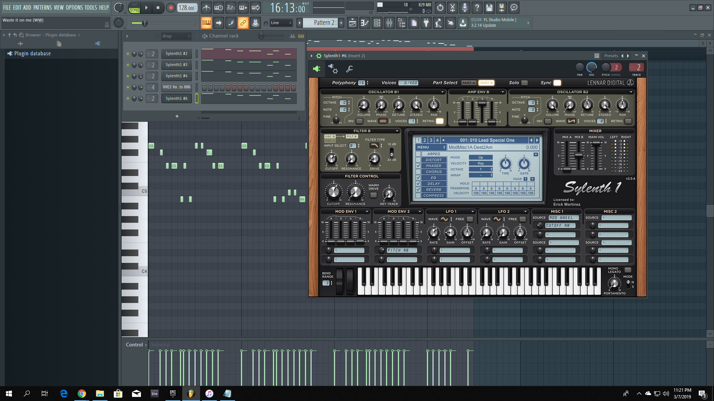Select the Sylenth1 #3 channel button

coord(176,65)
